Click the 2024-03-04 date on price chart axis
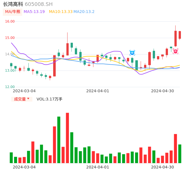Viewport: 193px width, 171px height. [x=24, y=91]
